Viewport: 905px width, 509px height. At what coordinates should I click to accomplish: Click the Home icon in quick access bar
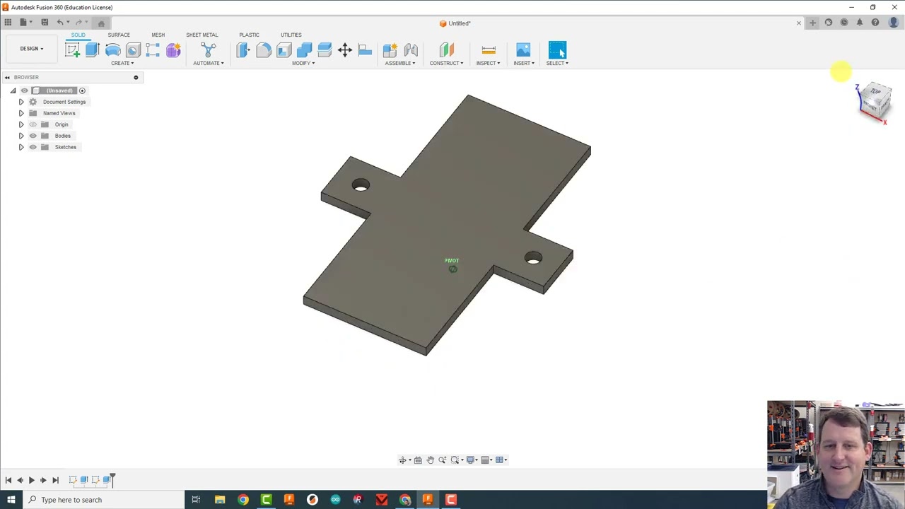pyautogui.click(x=101, y=23)
